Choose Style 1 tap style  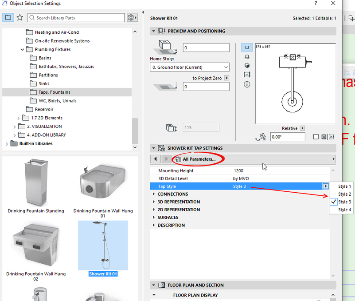coord(344,186)
